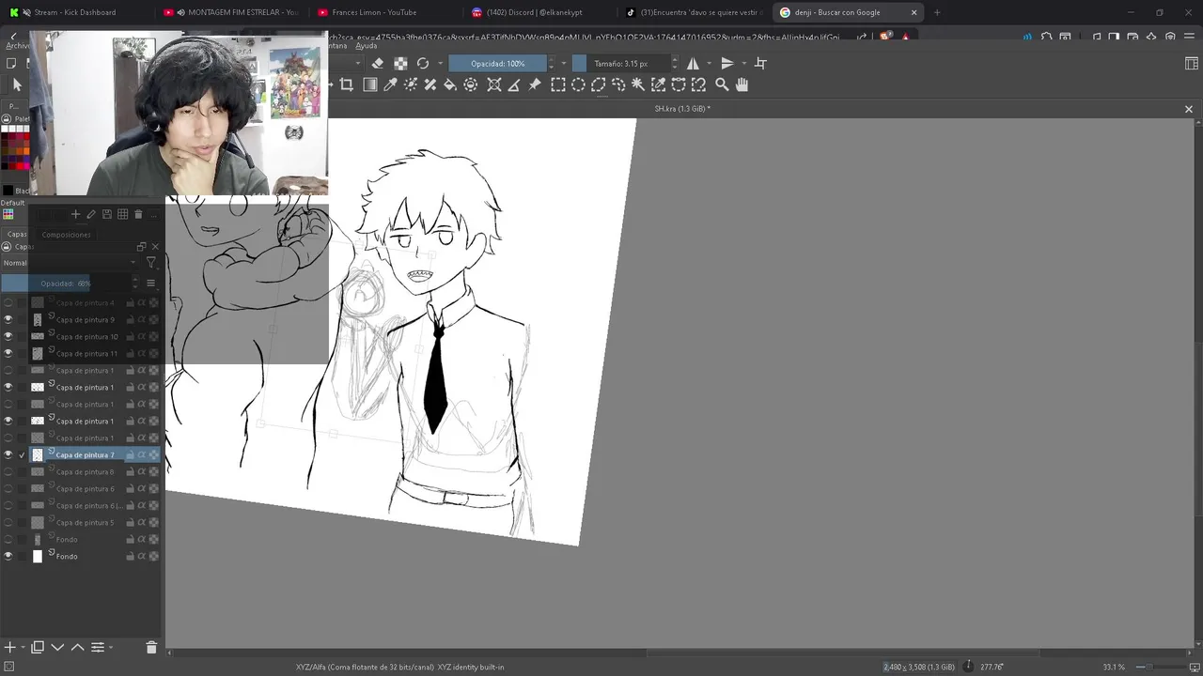
Task: Close the SH.kra document
Action: coord(1188,109)
